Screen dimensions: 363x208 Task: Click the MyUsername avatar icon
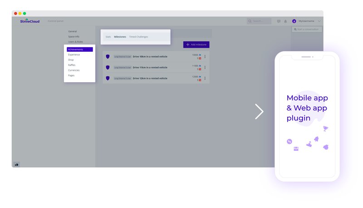(294, 21)
